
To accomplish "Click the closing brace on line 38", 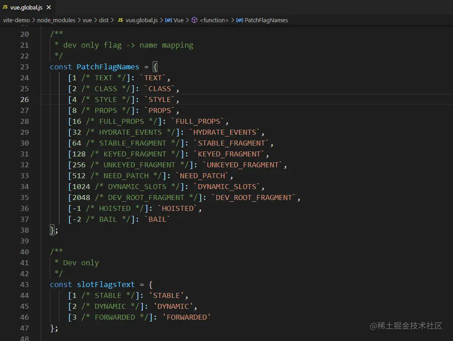I will pos(52,230).
